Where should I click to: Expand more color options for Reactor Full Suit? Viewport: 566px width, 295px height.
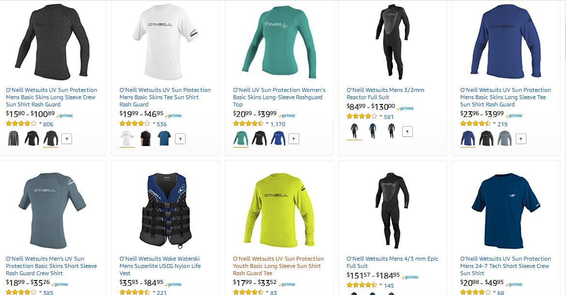[x=407, y=132]
